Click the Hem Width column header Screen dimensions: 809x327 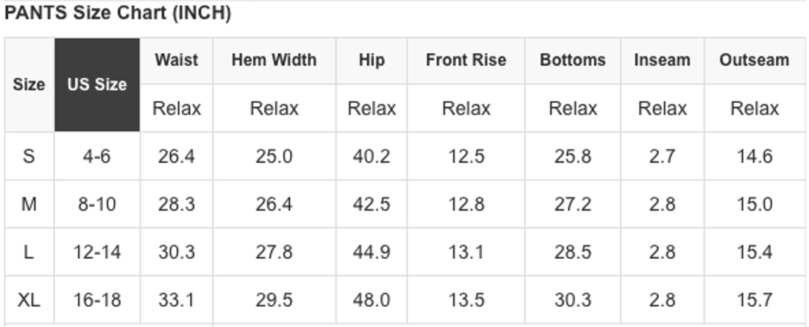(274, 60)
